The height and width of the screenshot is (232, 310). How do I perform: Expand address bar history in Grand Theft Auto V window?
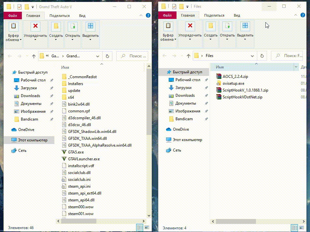(98, 56)
